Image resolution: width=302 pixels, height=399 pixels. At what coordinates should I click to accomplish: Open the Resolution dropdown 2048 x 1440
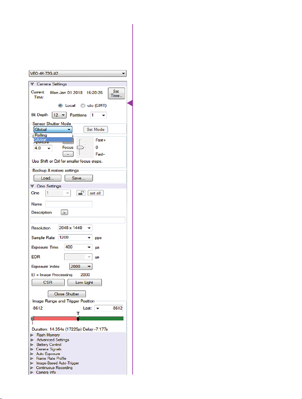tap(75, 228)
